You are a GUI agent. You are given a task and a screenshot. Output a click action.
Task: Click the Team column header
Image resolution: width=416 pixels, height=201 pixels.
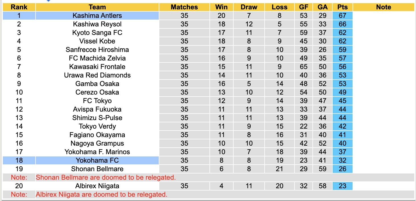[x=97, y=7]
